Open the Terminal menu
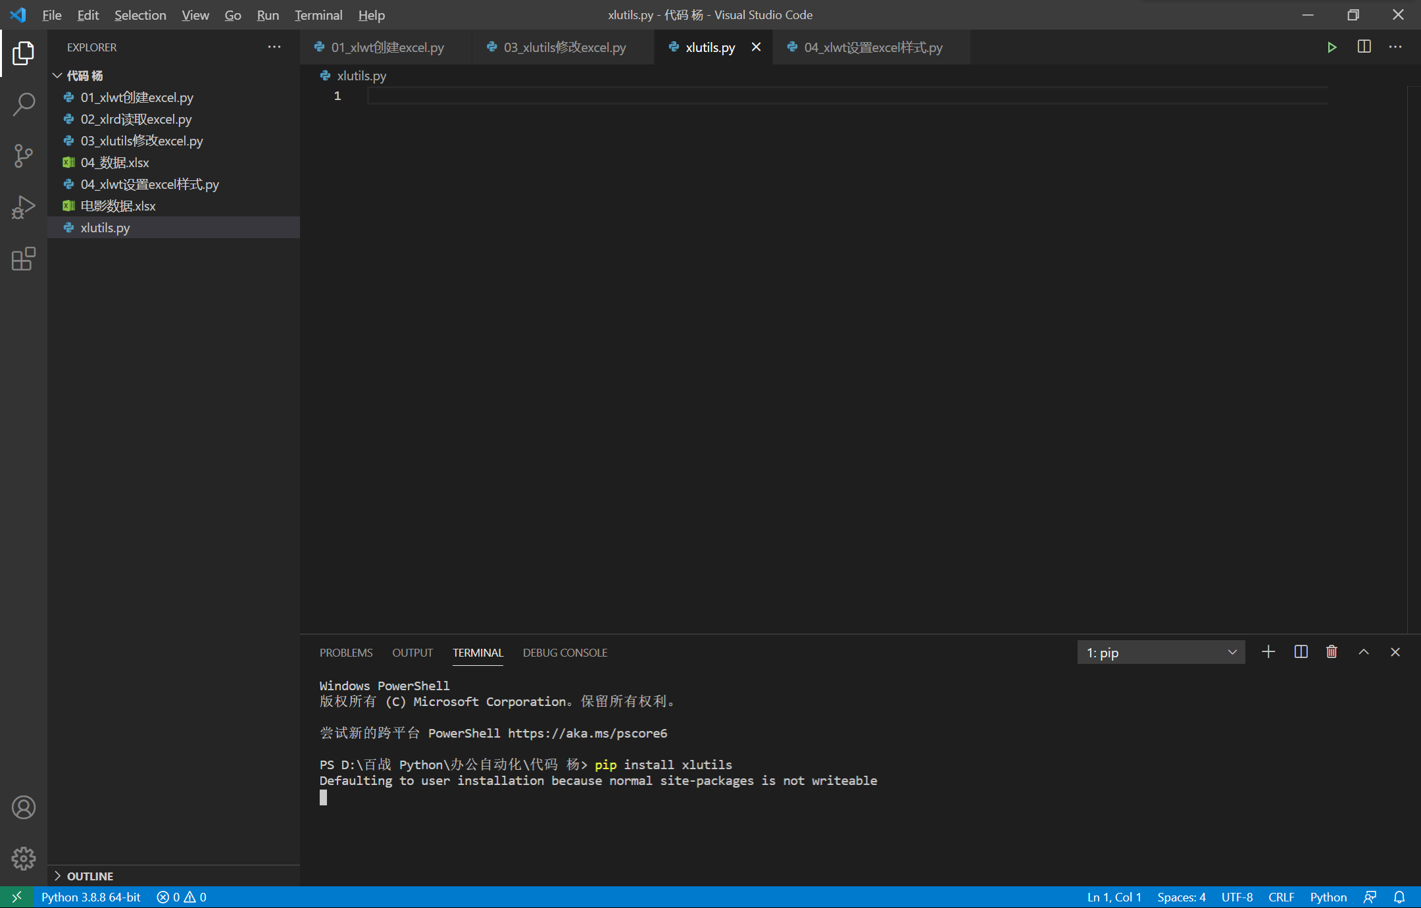The height and width of the screenshot is (908, 1421). pyautogui.click(x=318, y=14)
